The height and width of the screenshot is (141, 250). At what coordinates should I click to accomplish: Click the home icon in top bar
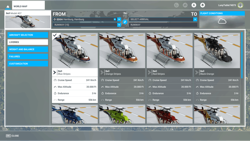pos(8,6)
